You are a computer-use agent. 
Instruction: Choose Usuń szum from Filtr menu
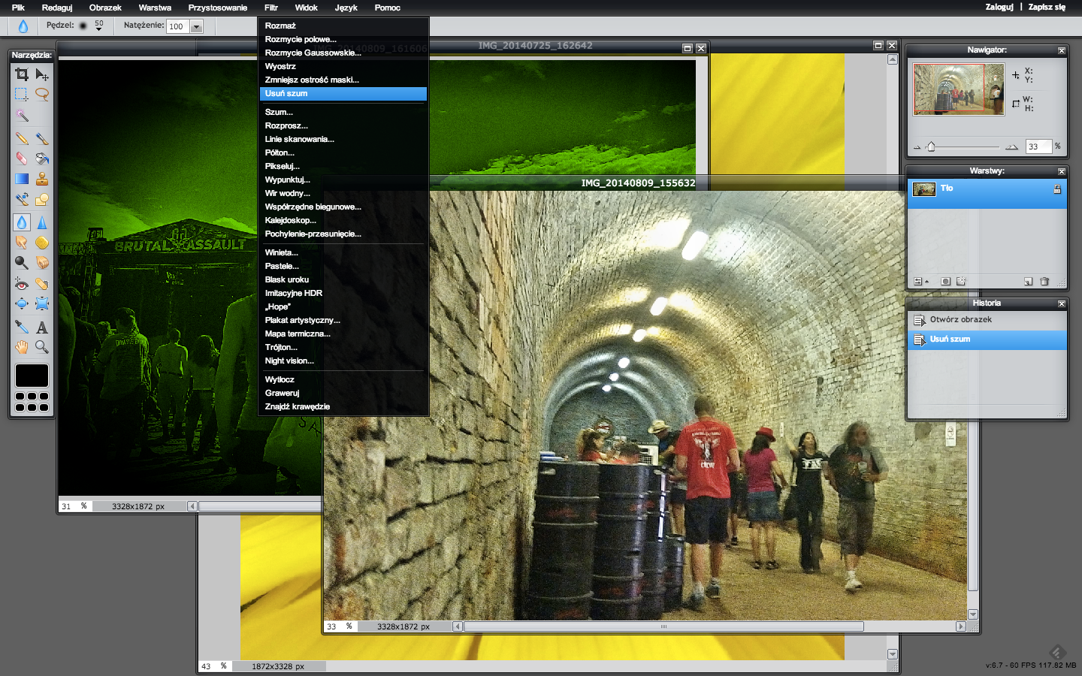pyautogui.click(x=343, y=93)
